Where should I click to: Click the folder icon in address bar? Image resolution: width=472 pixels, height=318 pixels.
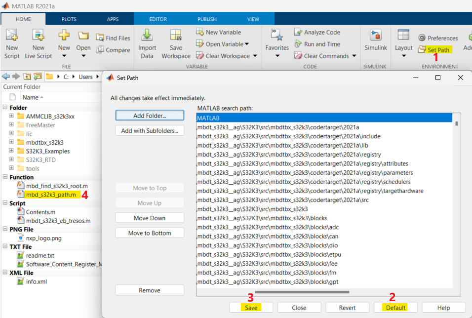[x=49, y=77]
